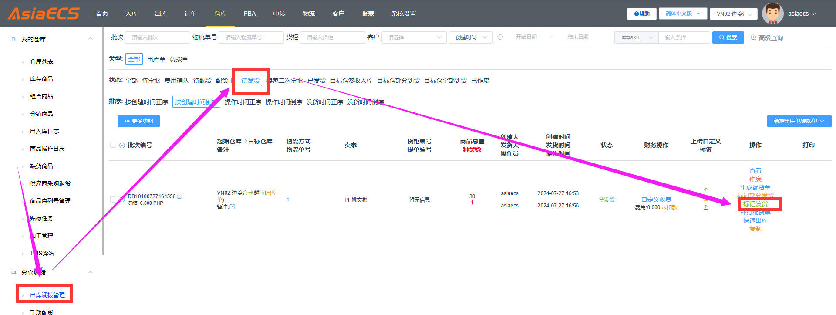Click the 高级查询 search-plus icon

click(x=753, y=38)
